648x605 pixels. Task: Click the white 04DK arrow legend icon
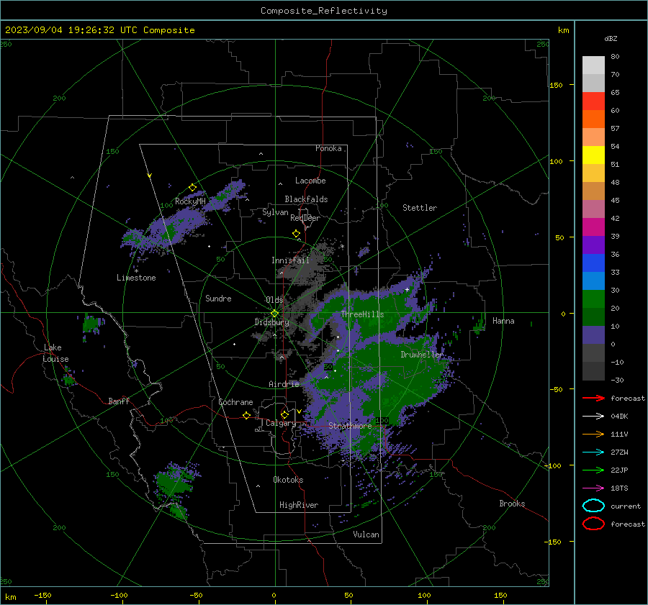coord(593,417)
